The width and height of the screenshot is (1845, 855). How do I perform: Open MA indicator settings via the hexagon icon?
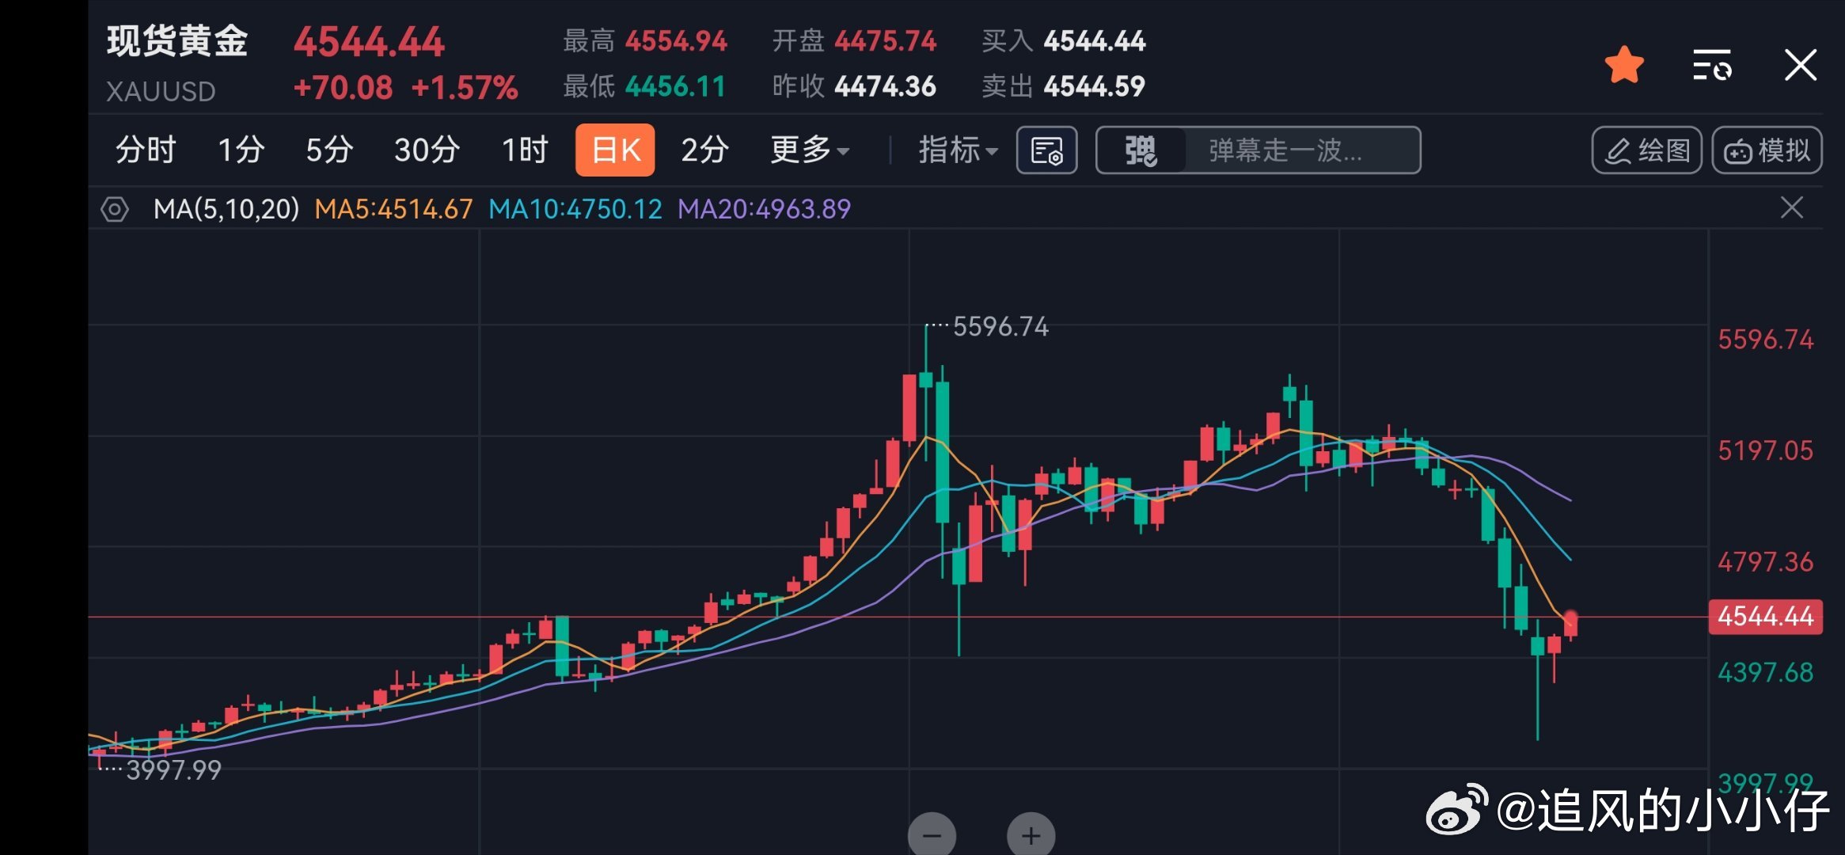[x=115, y=208]
